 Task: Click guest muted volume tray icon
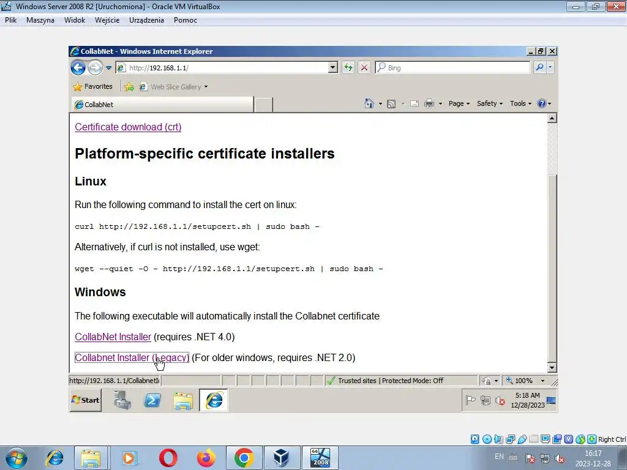(x=500, y=400)
